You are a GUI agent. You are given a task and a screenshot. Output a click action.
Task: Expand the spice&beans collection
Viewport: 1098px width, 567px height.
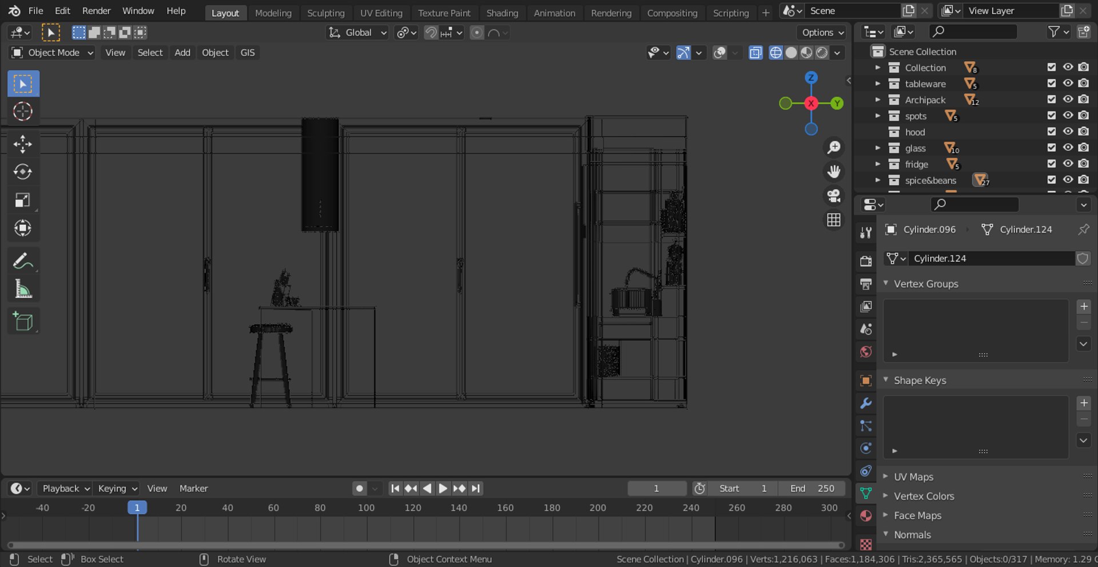[878, 180]
